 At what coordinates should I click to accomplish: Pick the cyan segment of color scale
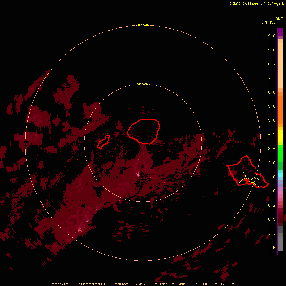tap(281, 175)
